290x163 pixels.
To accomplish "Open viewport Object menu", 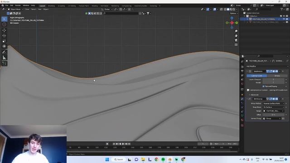I will (x=46, y=9).
